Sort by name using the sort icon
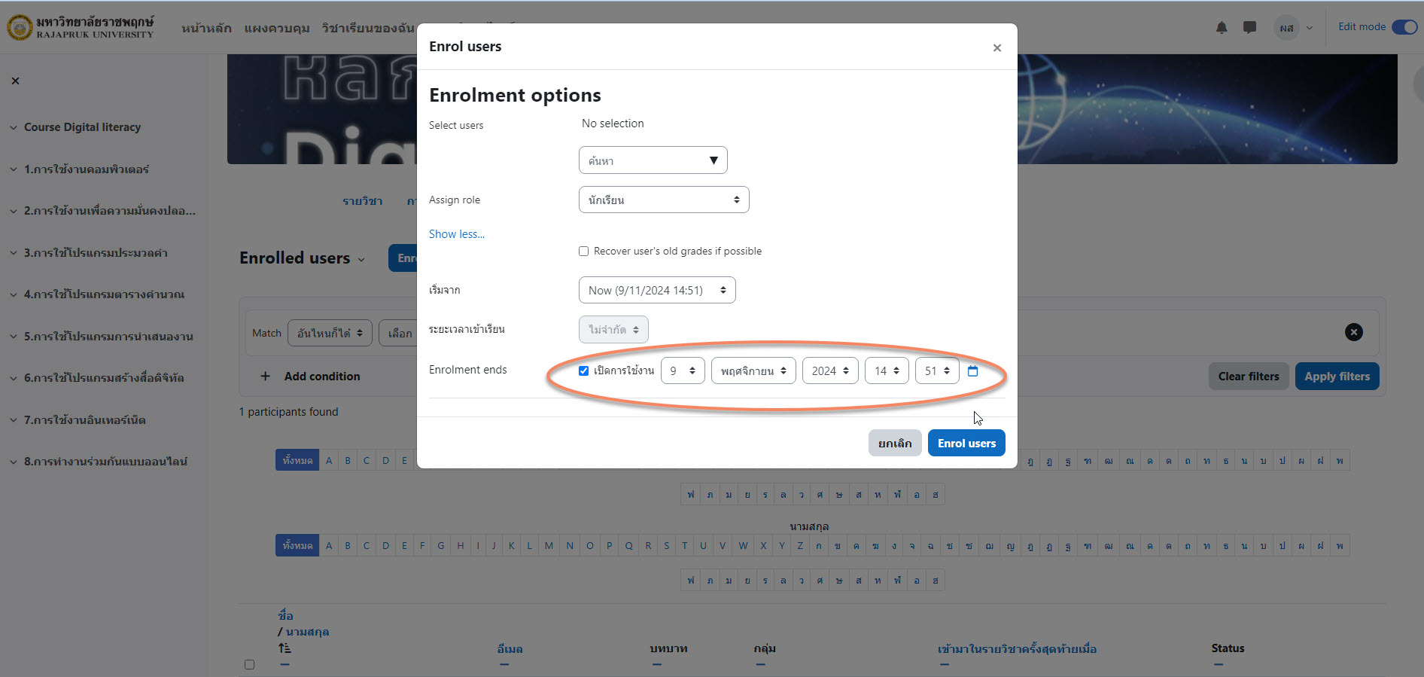The width and height of the screenshot is (1424, 677). [x=284, y=648]
